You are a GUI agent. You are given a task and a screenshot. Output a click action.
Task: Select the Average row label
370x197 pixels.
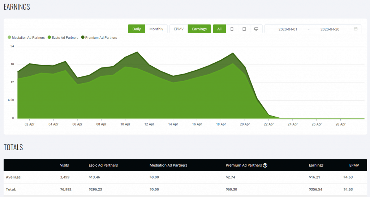[14, 177]
